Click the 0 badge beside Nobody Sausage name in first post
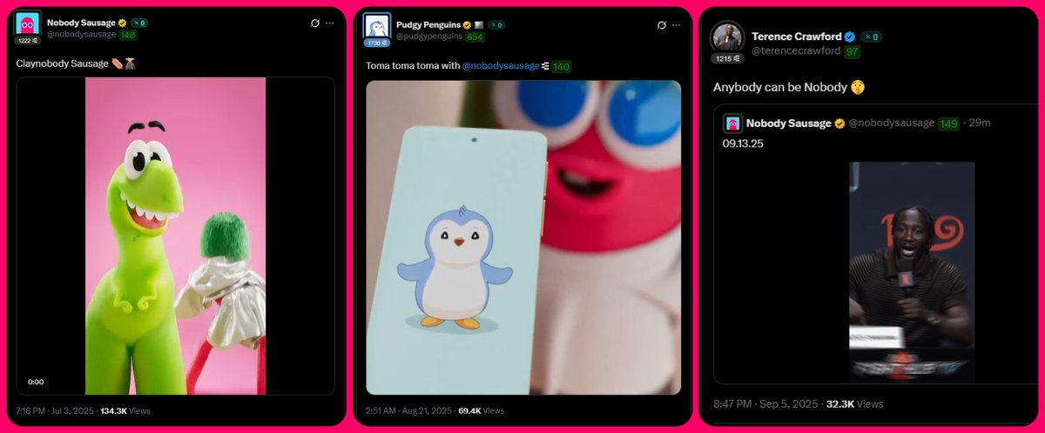Viewport: 1045px width, 433px height. [138, 23]
